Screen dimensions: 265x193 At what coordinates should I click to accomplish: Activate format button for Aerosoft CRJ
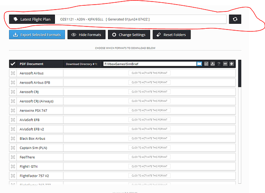click(149, 92)
